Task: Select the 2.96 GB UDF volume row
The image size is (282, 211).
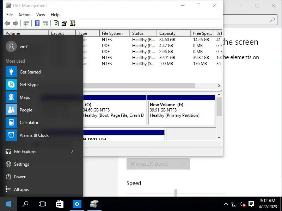Action: [153, 51]
